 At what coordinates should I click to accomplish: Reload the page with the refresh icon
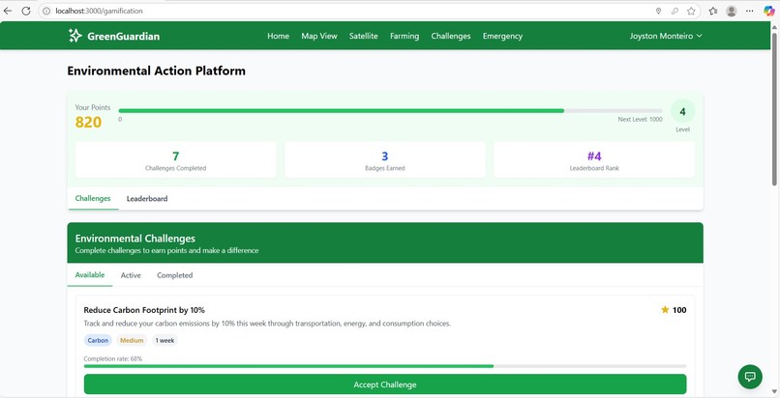click(x=26, y=11)
